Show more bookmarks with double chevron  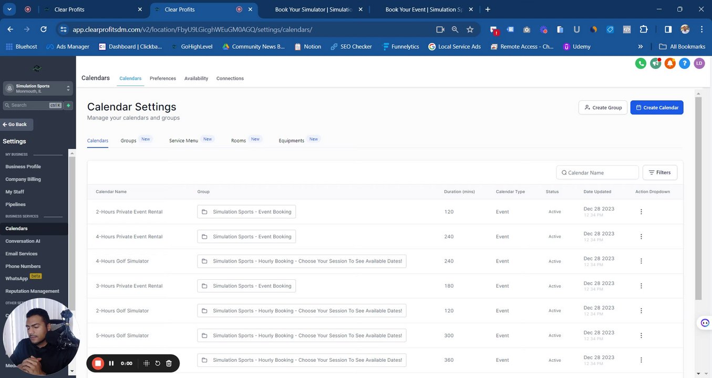tap(641, 47)
